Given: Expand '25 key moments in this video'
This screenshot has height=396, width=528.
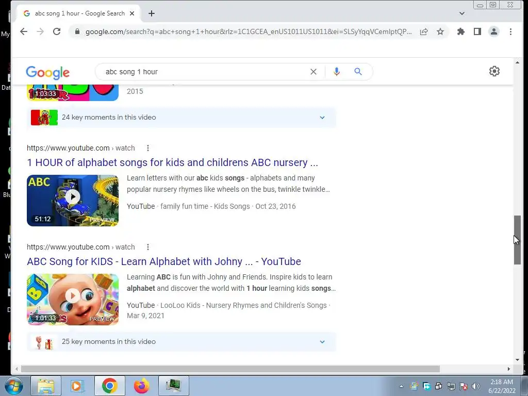Looking at the screenshot, I should [322, 342].
